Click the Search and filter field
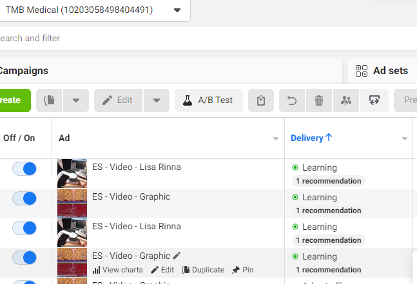 pyautogui.click(x=208, y=38)
